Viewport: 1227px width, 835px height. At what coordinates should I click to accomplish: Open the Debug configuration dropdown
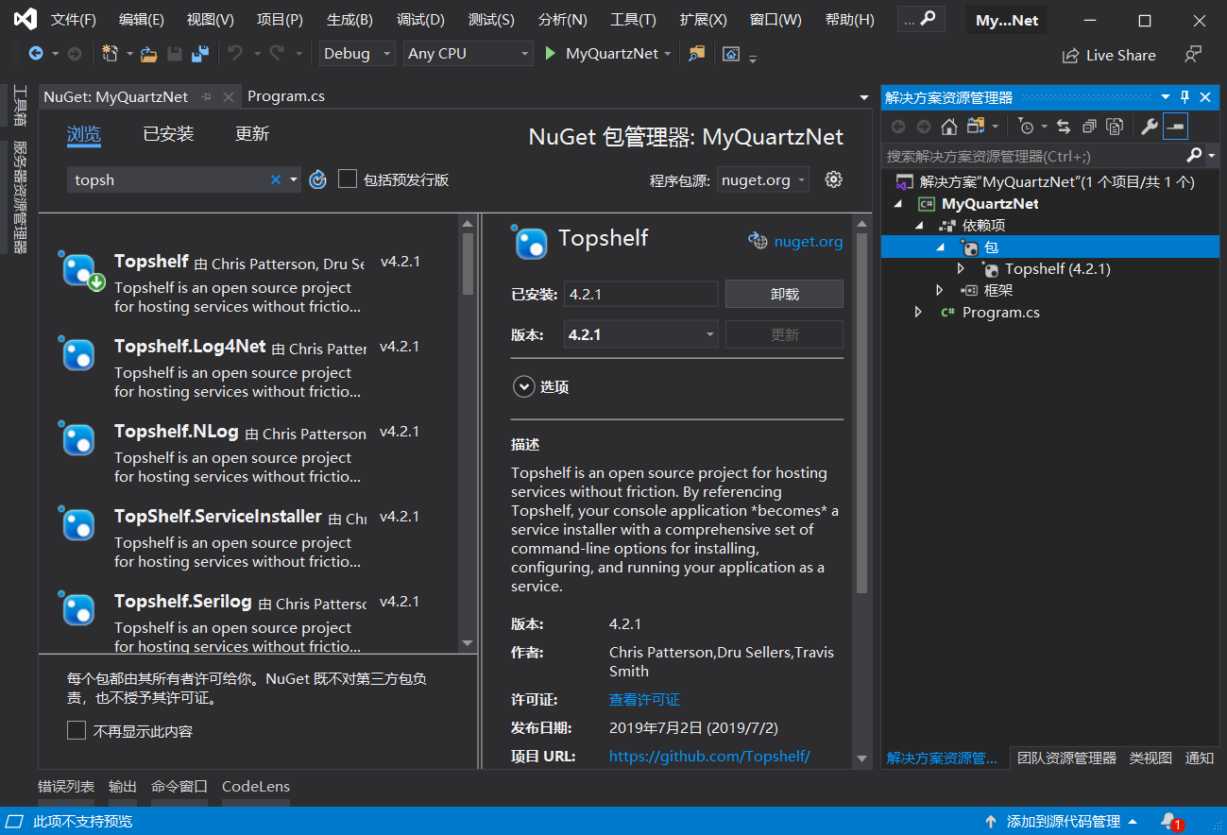pos(356,54)
